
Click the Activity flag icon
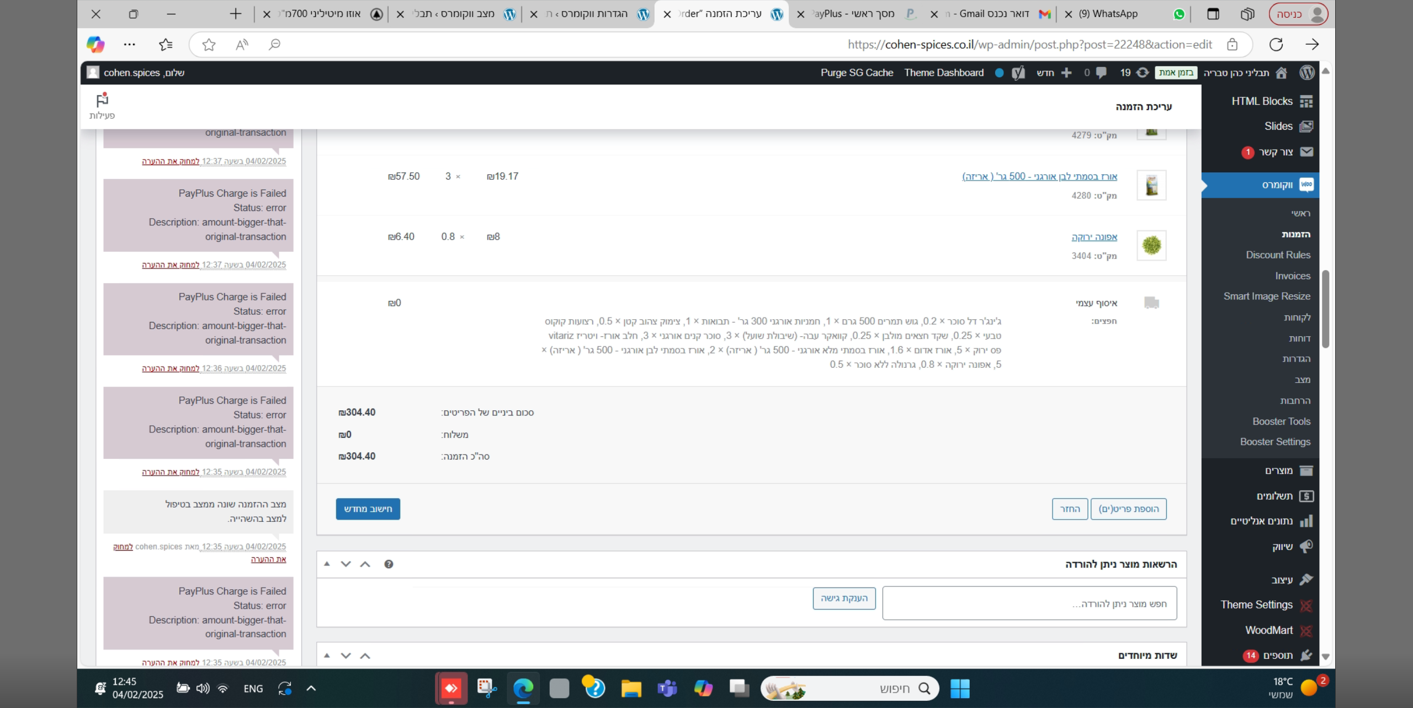click(x=102, y=101)
